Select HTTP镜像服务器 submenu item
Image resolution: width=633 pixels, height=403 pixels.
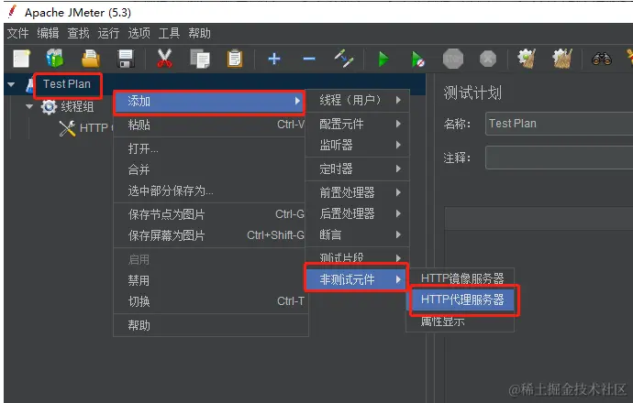pos(462,278)
